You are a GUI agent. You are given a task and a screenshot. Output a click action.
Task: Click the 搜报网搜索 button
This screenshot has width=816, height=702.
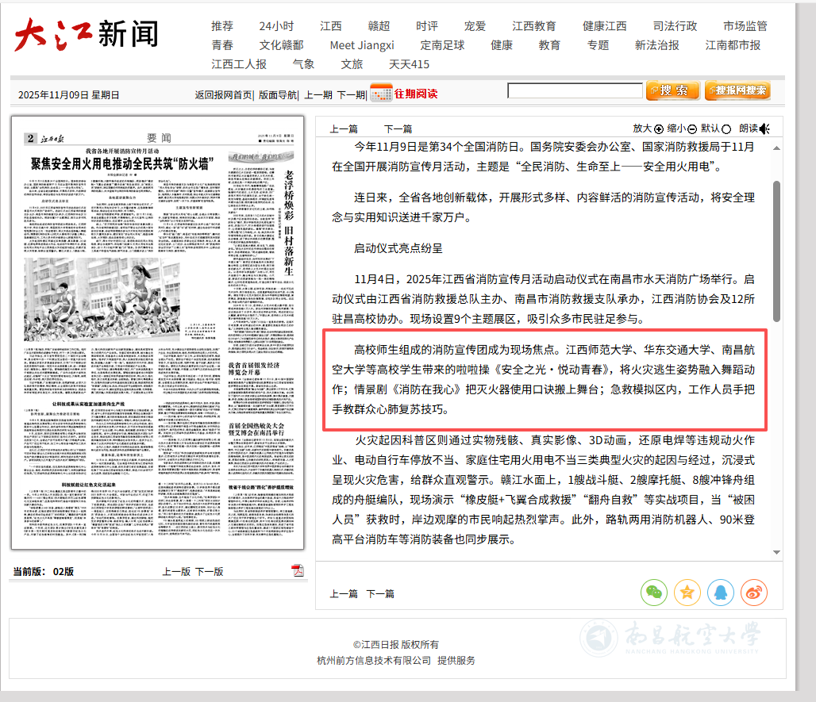737,91
